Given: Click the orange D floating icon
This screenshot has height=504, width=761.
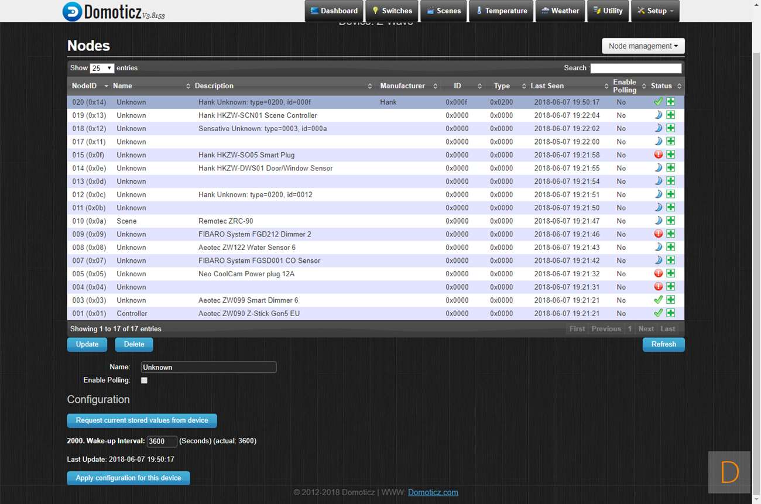Looking at the screenshot, I should [x=729, y=472].
